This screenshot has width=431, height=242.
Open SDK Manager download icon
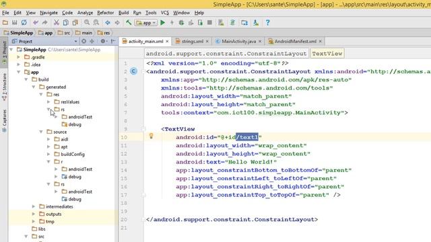[256, 23]
